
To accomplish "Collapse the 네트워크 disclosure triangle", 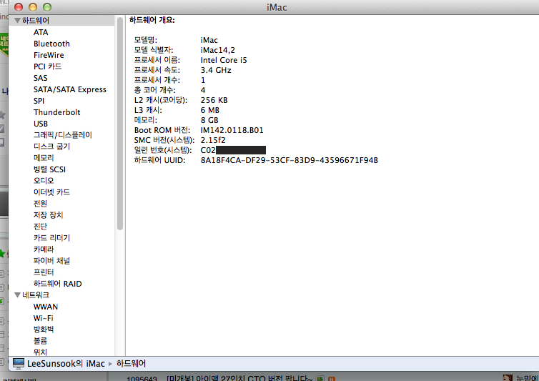I will point(17,295).
